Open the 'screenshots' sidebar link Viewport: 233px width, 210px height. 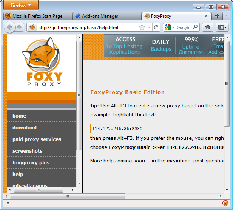pos(27,151)
